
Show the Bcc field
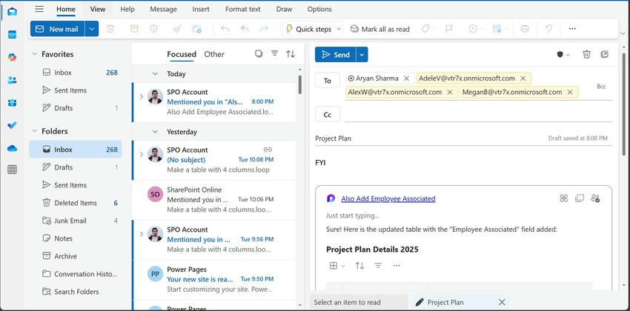[601, 87]
